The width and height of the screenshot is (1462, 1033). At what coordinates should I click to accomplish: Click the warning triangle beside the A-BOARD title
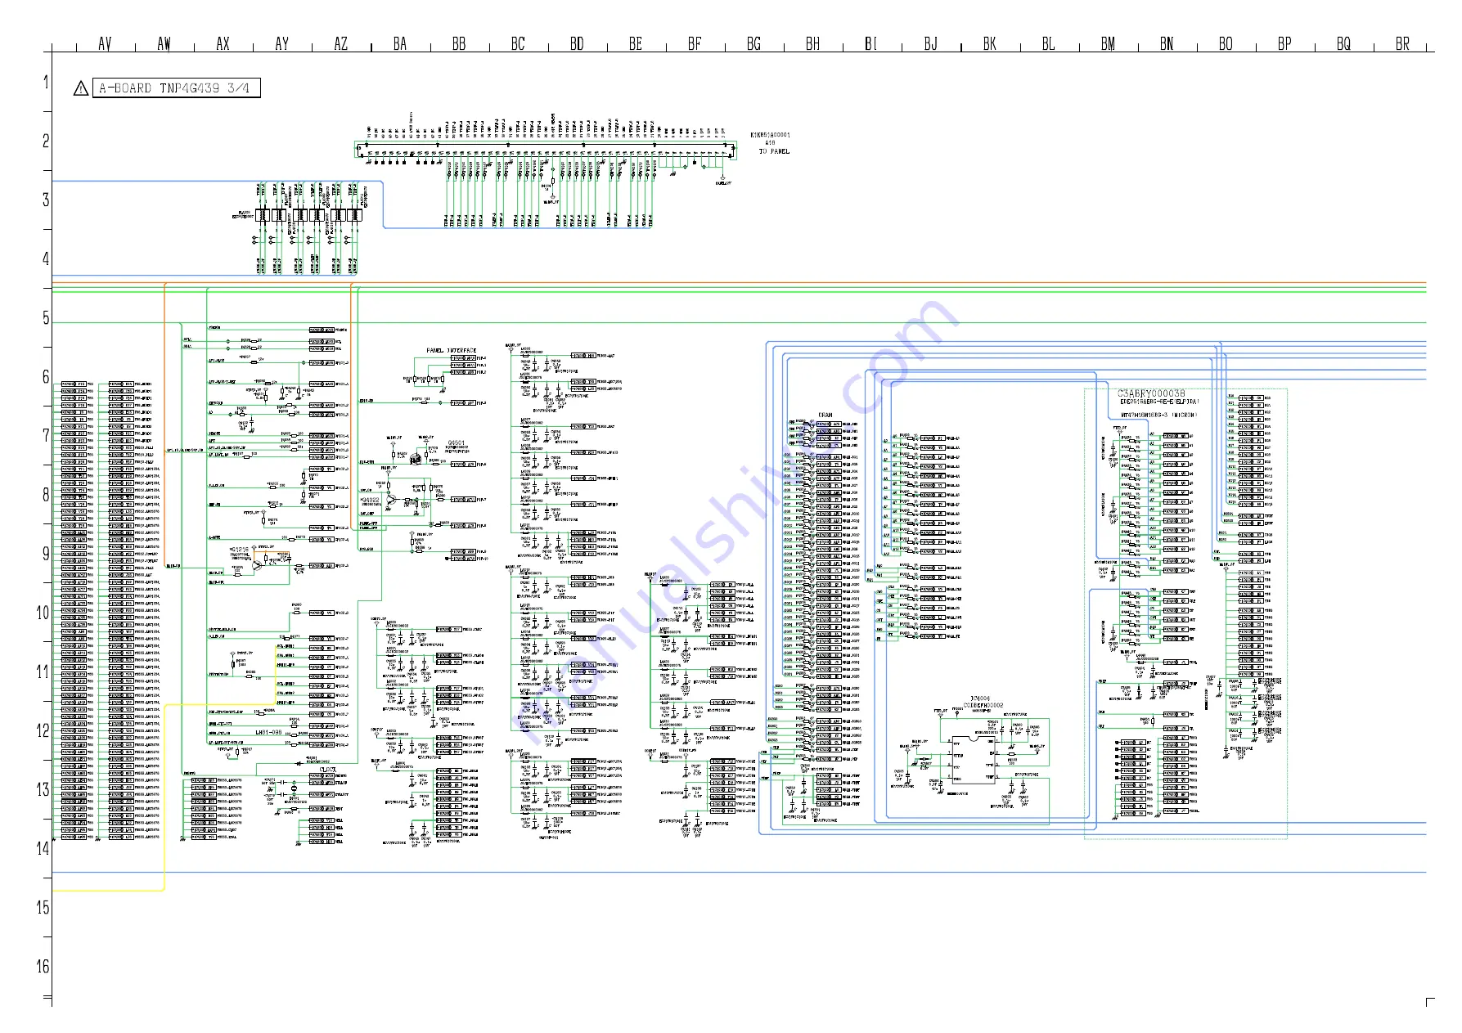81,88
